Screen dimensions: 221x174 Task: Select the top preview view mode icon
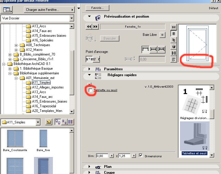174,27
